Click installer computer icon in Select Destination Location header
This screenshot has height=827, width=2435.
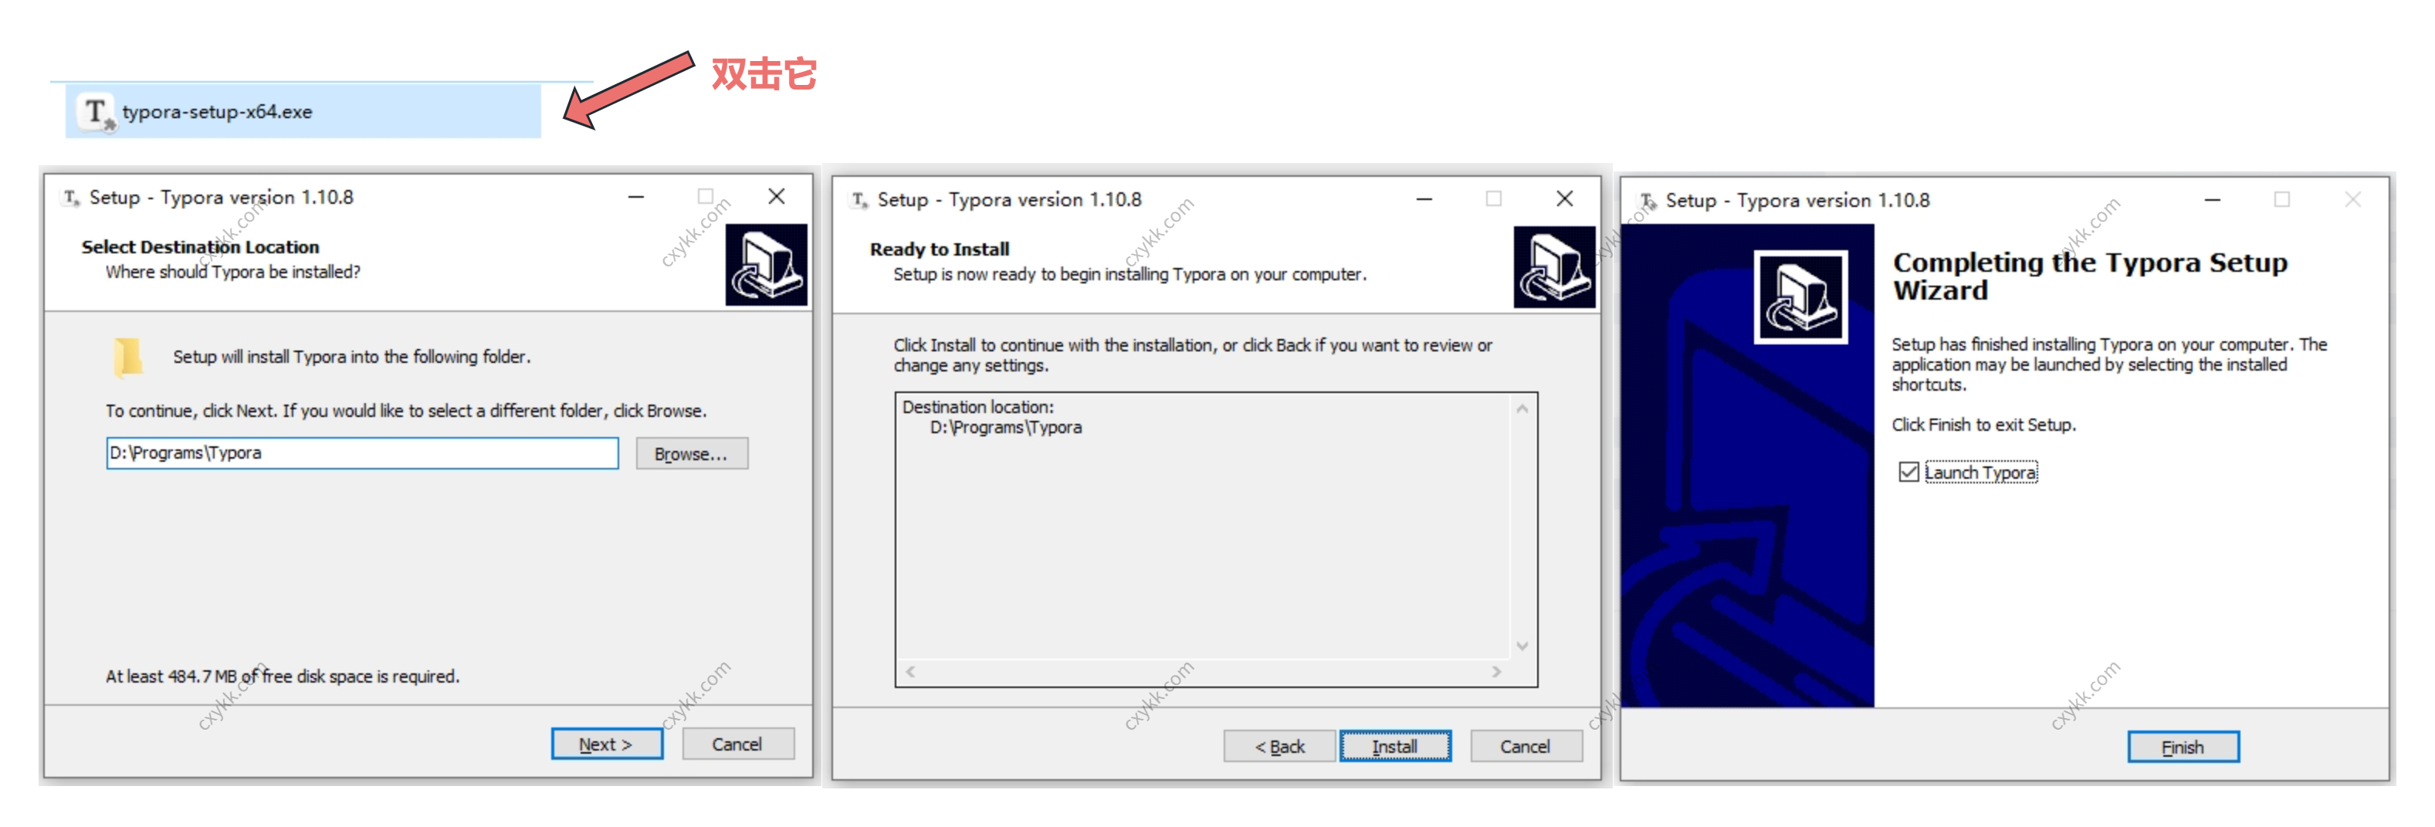click(x=766, y=265)
